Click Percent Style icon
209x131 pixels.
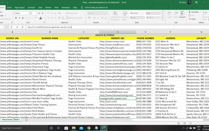[94, 18]
